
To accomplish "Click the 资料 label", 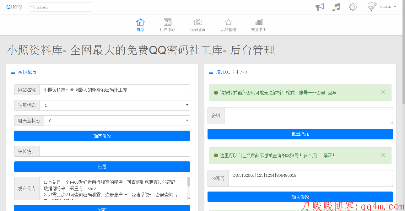I will [x=216, y=116].
